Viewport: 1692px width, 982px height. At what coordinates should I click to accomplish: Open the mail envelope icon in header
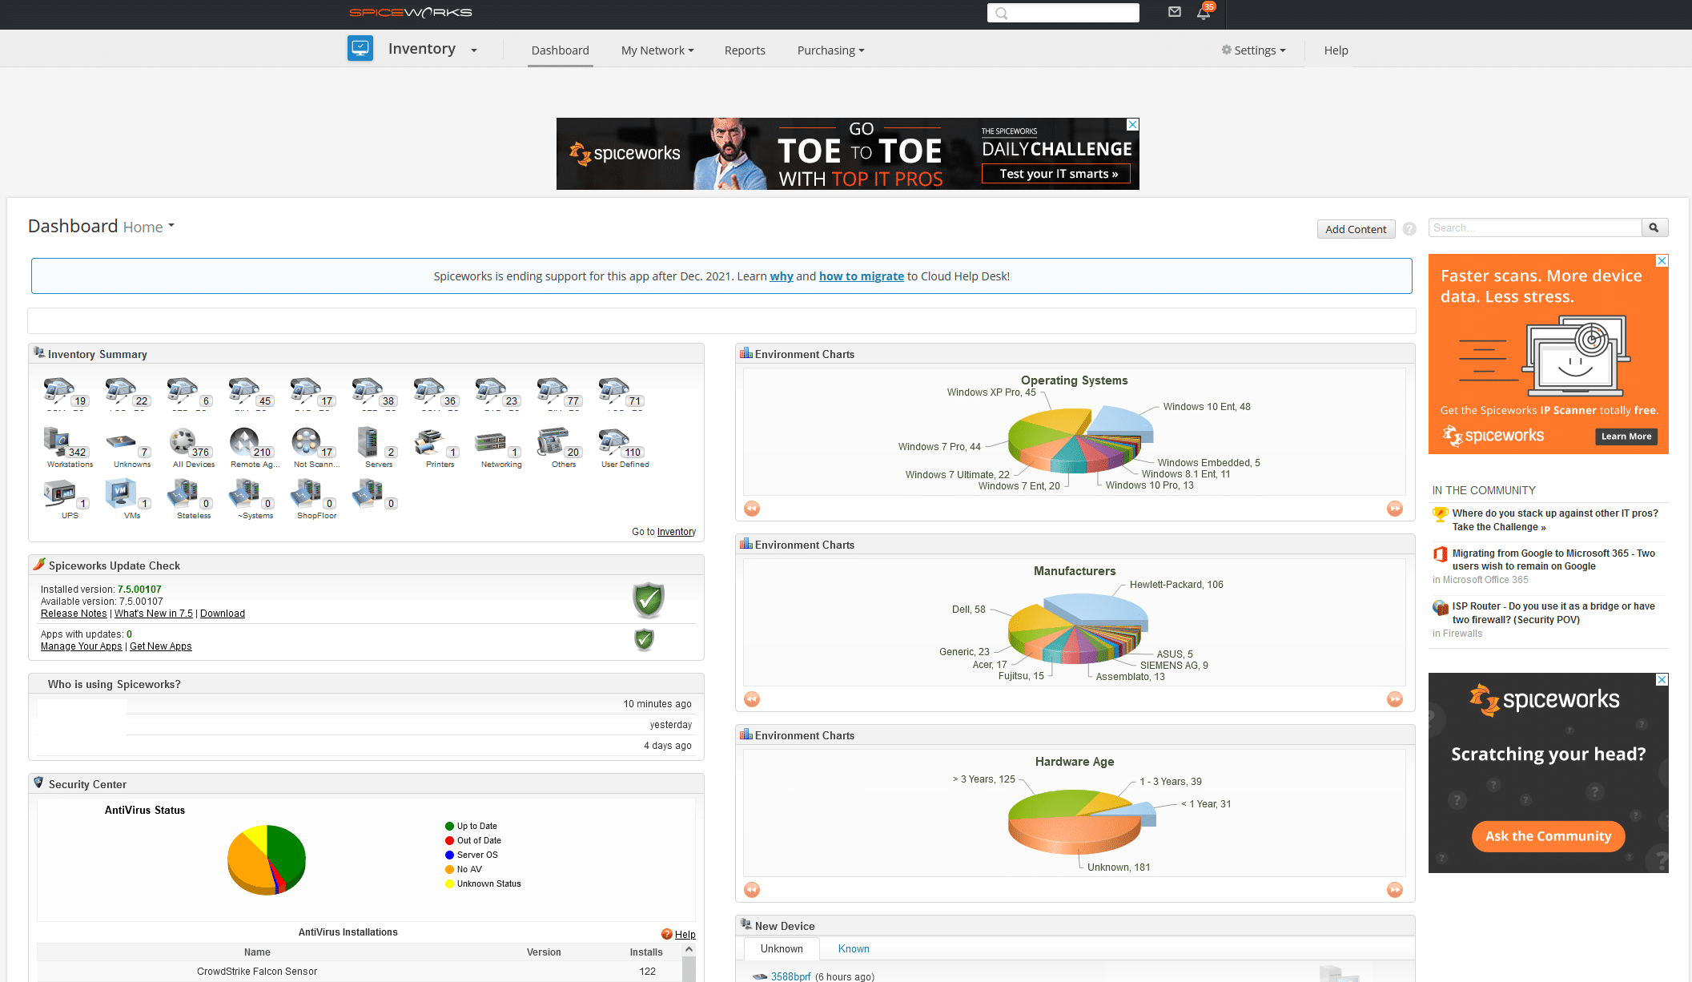coord(1175,12)
